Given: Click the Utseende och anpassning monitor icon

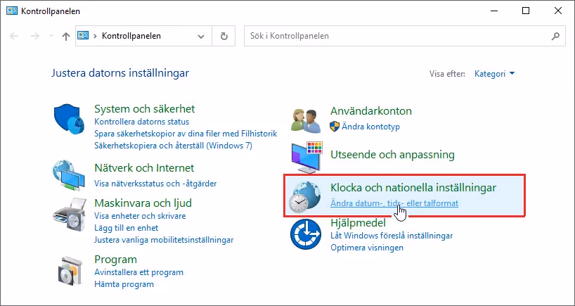Looking at the screenshot, I should pos(307,157).
